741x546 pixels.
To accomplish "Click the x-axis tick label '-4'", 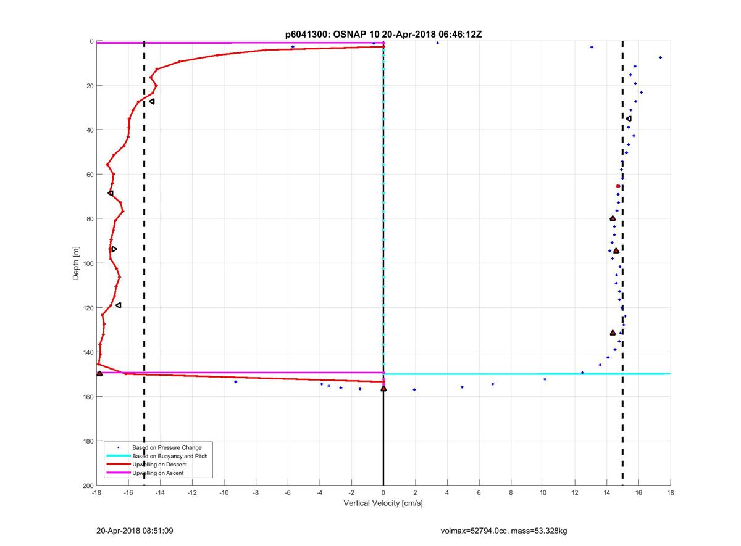I will [x=320, y=493].
